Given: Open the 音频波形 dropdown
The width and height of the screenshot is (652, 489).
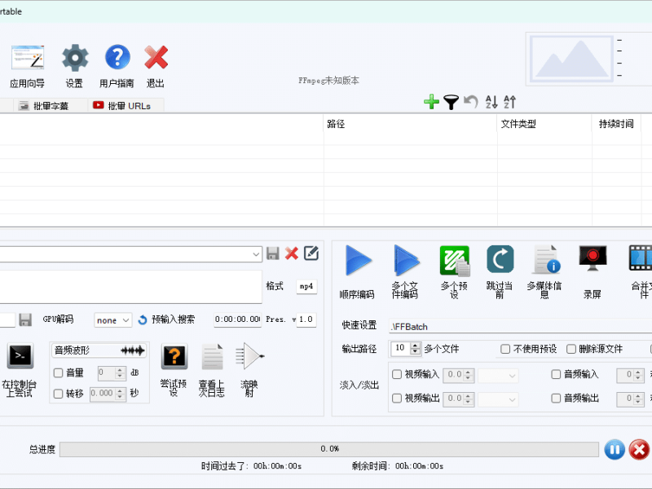Looking at the screenshot, I should pos(99,350).
